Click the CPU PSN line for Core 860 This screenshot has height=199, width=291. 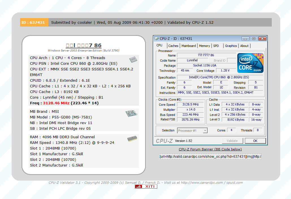(x=74, y=63)
